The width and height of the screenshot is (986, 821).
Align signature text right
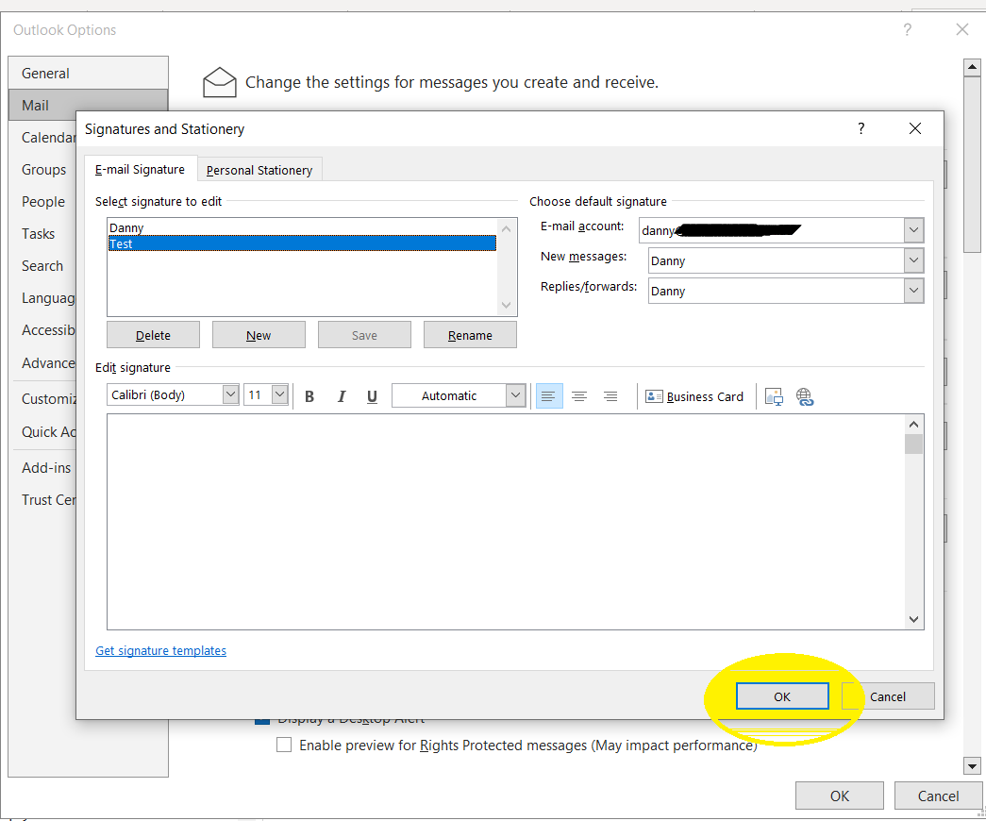(x=610, y=396)
